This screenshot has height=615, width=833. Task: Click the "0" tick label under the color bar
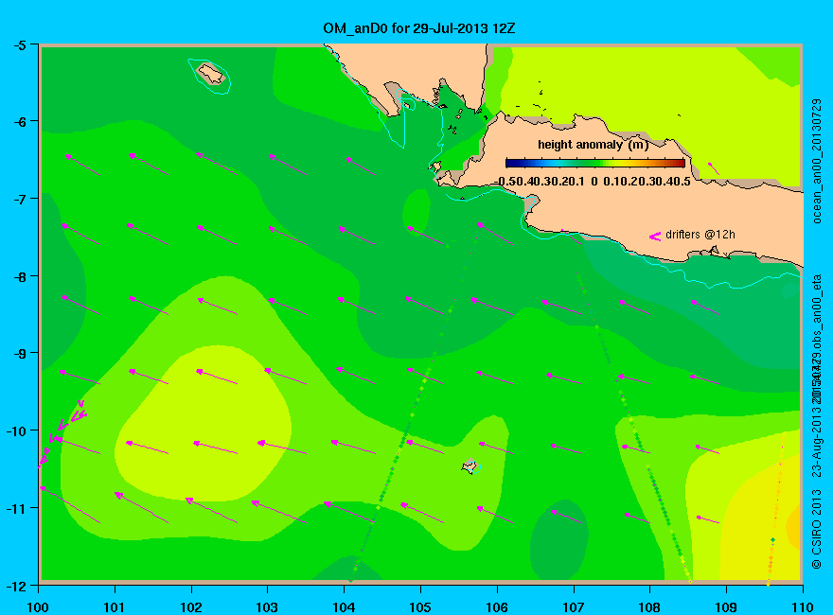(594, 182)
